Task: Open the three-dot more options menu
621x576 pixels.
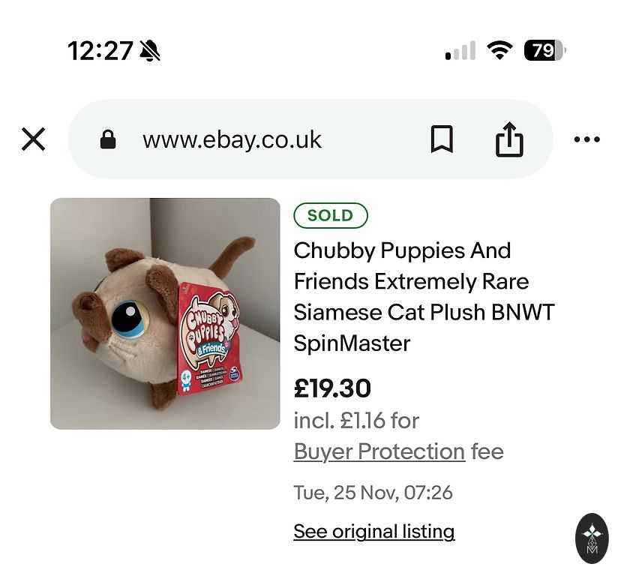Action: pyautogui.click(x=586, y=139)
